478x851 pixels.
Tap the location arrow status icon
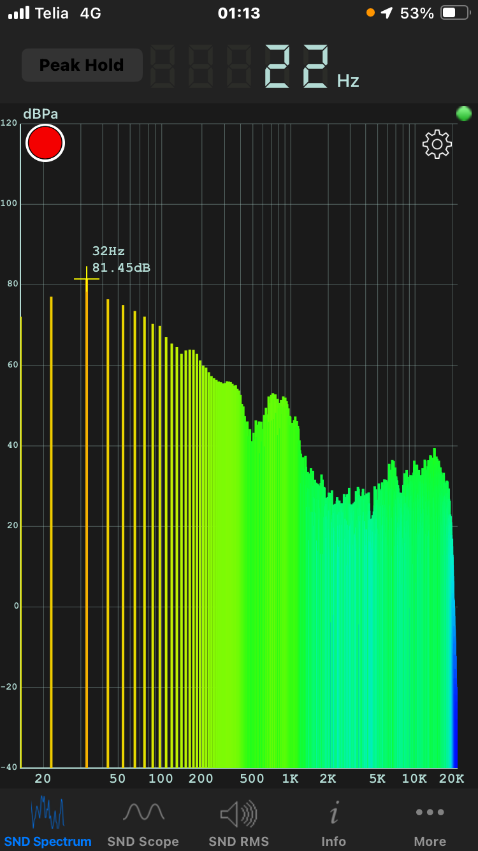click(387, 13)
